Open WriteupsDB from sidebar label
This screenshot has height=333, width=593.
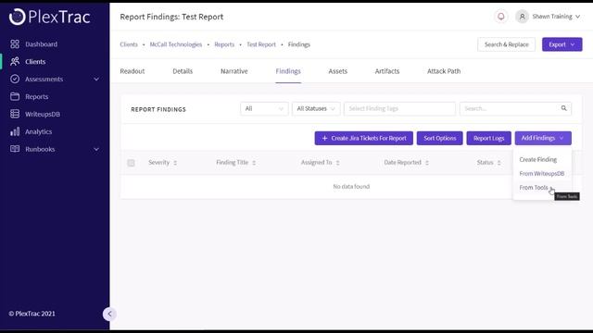[x=43, y=114]
